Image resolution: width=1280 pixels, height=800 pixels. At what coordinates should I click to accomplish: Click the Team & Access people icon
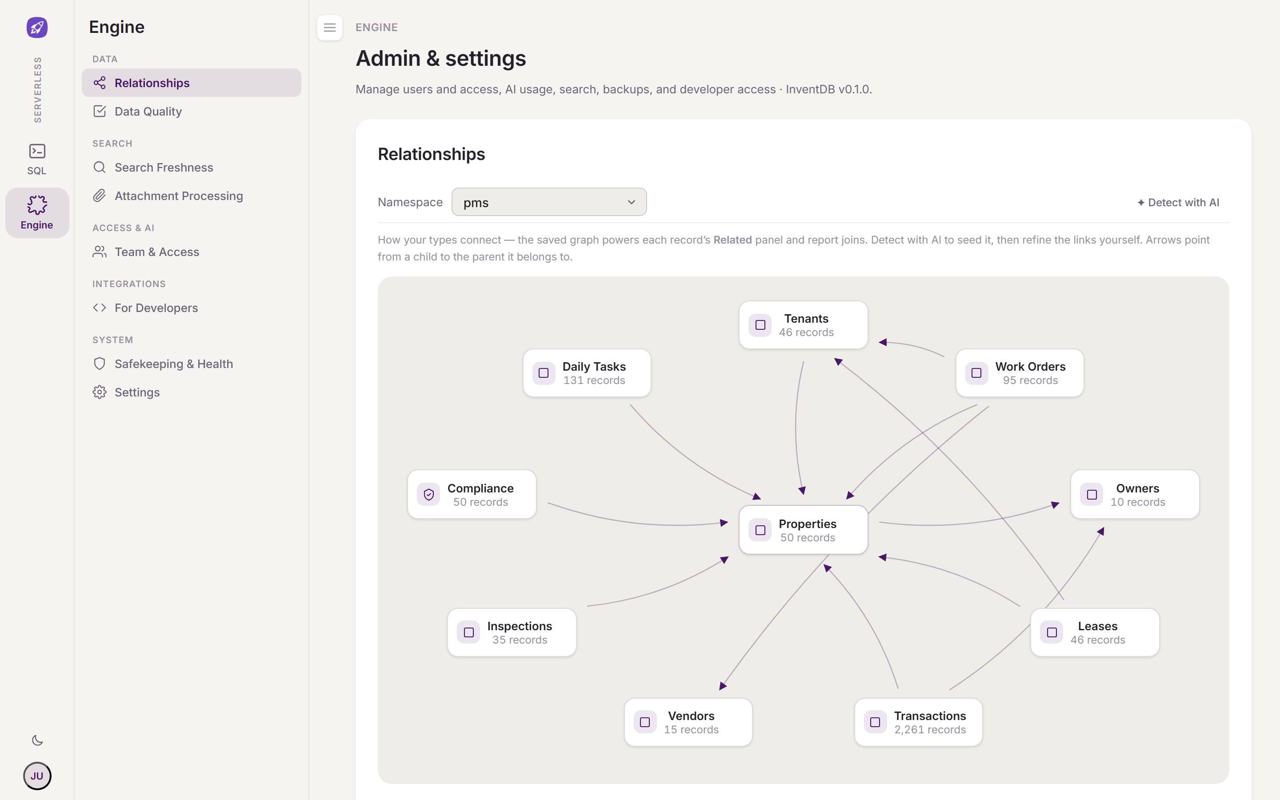[100, 252]
